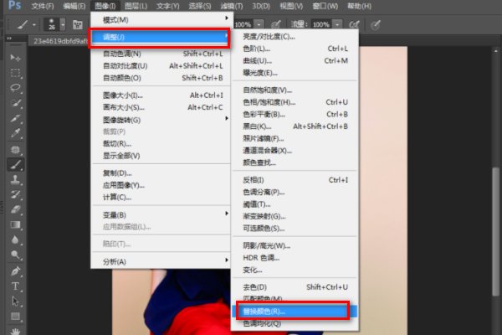Select the Pen tool
Image resolution: width=502 pixels, height=335 pixels.
tap(15, 271)
